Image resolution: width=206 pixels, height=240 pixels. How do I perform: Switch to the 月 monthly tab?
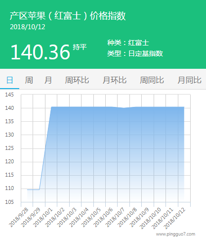click(x=48, y=80)
